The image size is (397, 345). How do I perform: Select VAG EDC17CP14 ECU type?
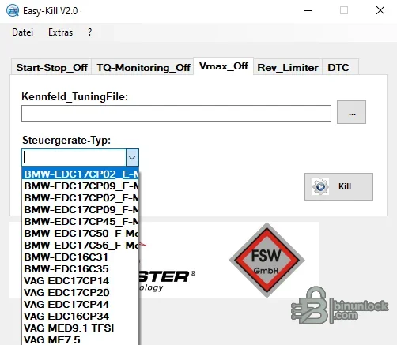pyautogui.click(x=81, y=281)
